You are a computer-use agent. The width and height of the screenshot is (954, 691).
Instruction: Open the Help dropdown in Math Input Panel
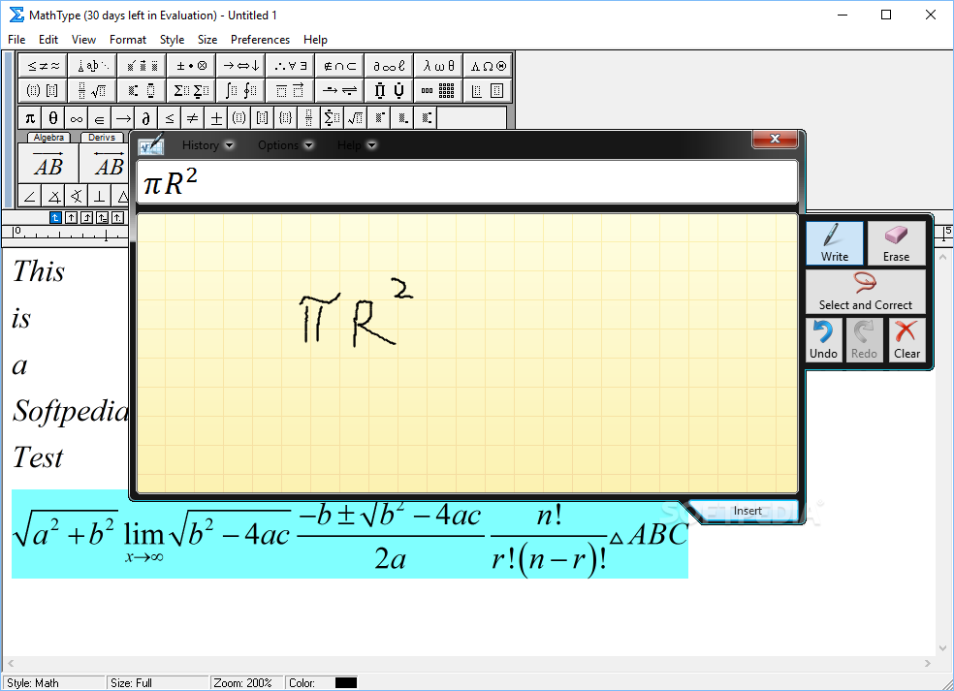click(x=357, y=145)
